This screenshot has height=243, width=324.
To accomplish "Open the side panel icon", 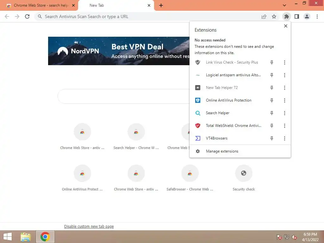I will 297,16.
